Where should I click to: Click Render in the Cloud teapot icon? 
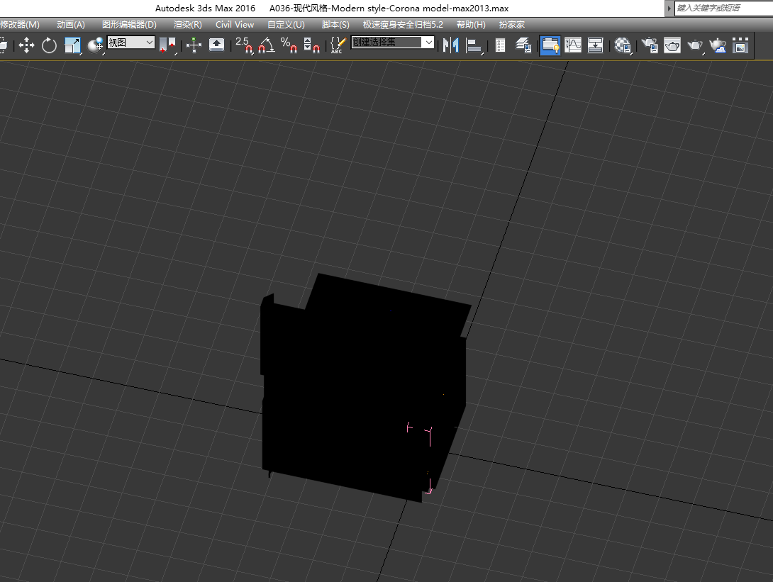(718, 45)
